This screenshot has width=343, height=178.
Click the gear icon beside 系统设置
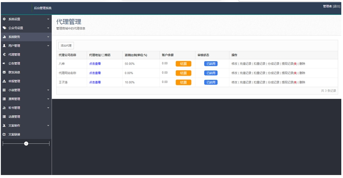pyautogui.click(x=4, y=19)
